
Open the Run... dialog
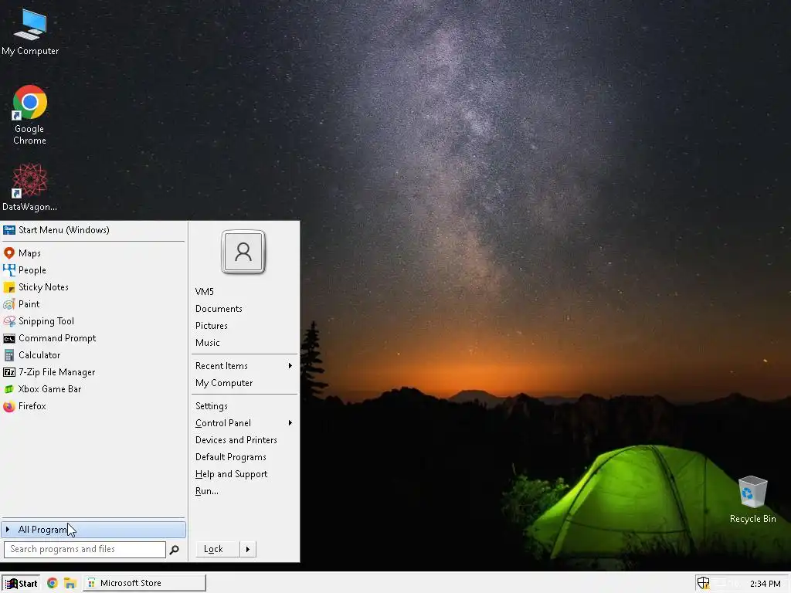(x=206, y=491)
